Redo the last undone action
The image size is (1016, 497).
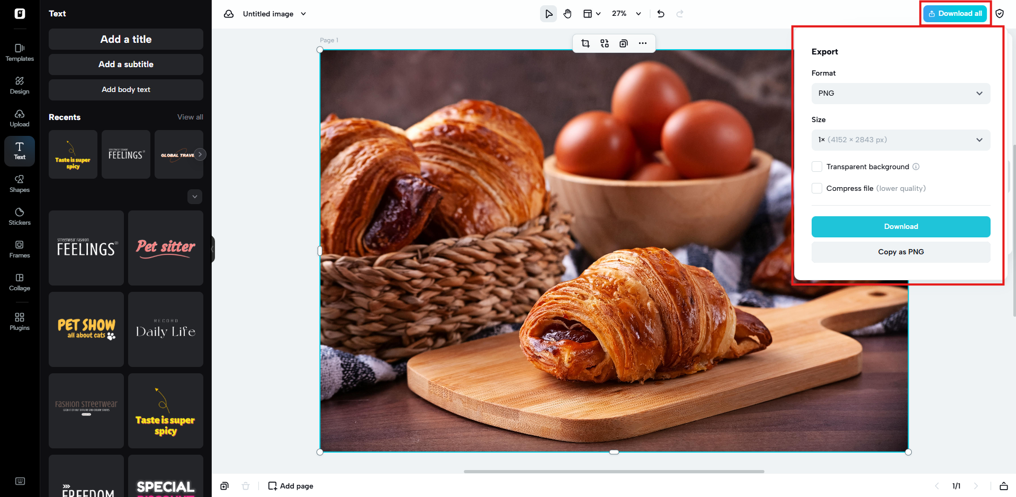coord(680,14)
